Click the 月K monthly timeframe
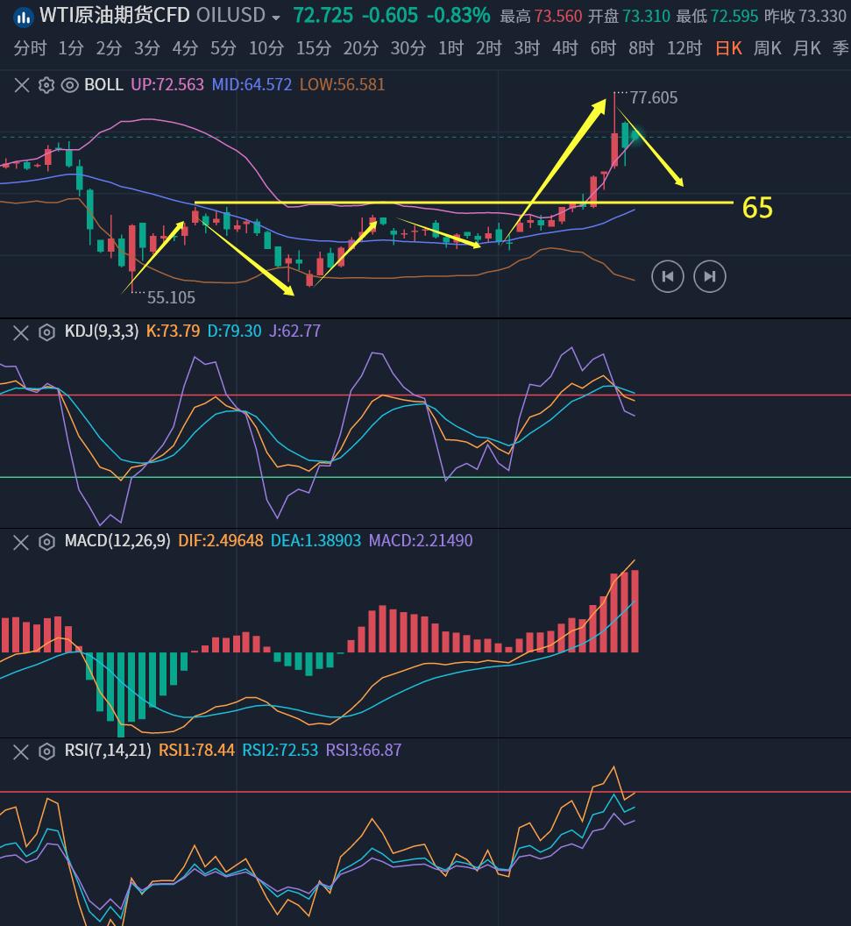This screenshot has height=926, width=851. (806, 48)
